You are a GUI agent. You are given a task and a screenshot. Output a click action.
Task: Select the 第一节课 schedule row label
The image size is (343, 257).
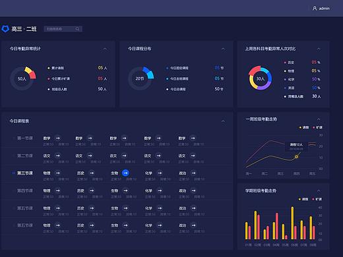click(25, 138)
